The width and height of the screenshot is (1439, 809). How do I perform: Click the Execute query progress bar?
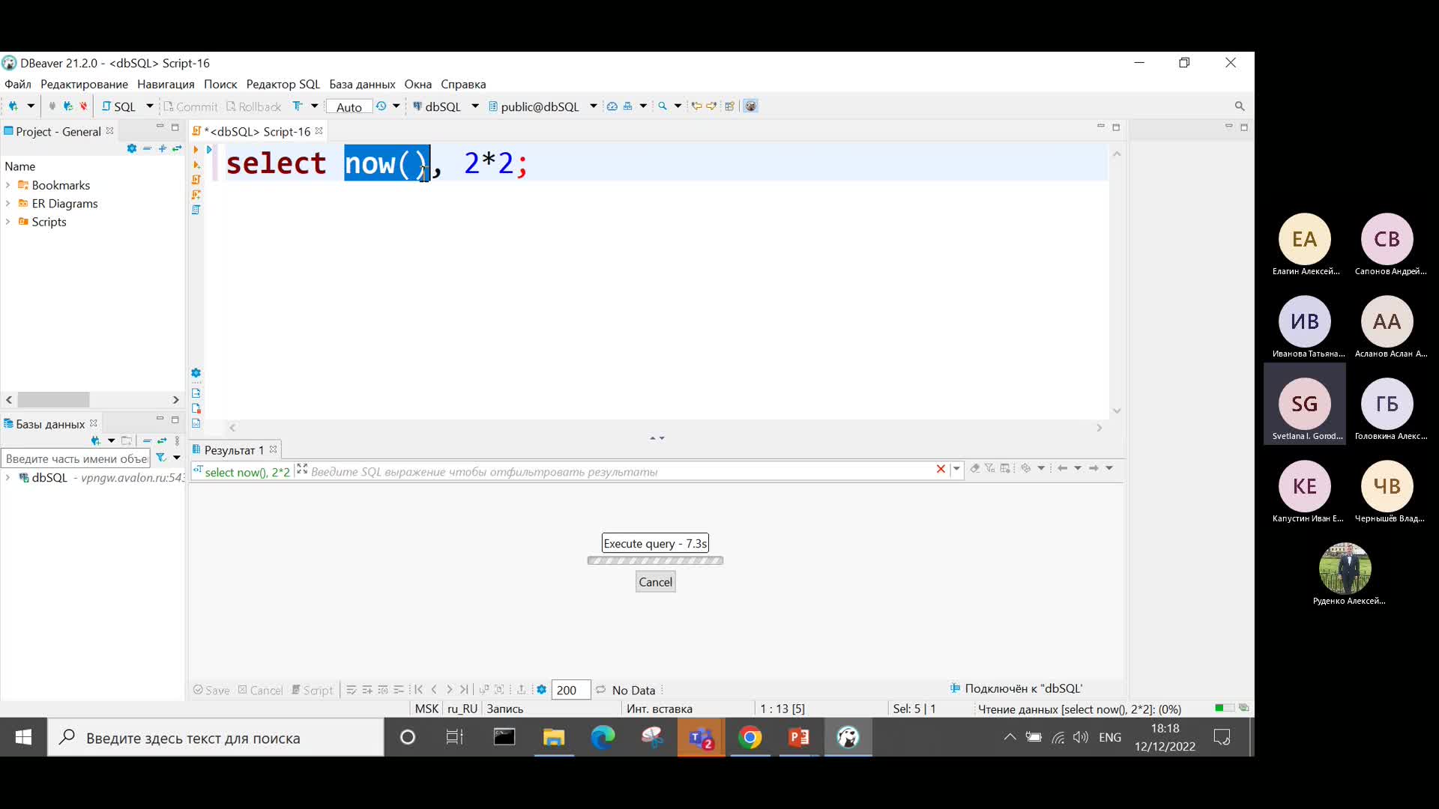point(655,560)
